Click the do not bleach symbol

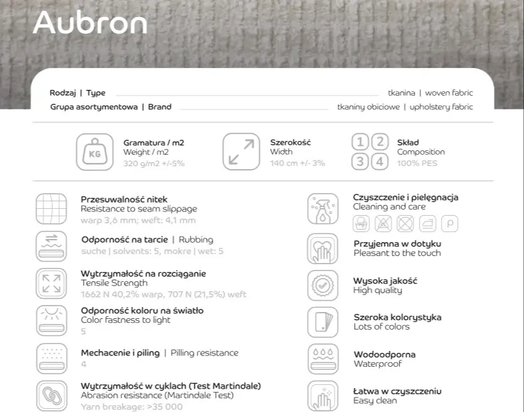[x=383, y=223]
